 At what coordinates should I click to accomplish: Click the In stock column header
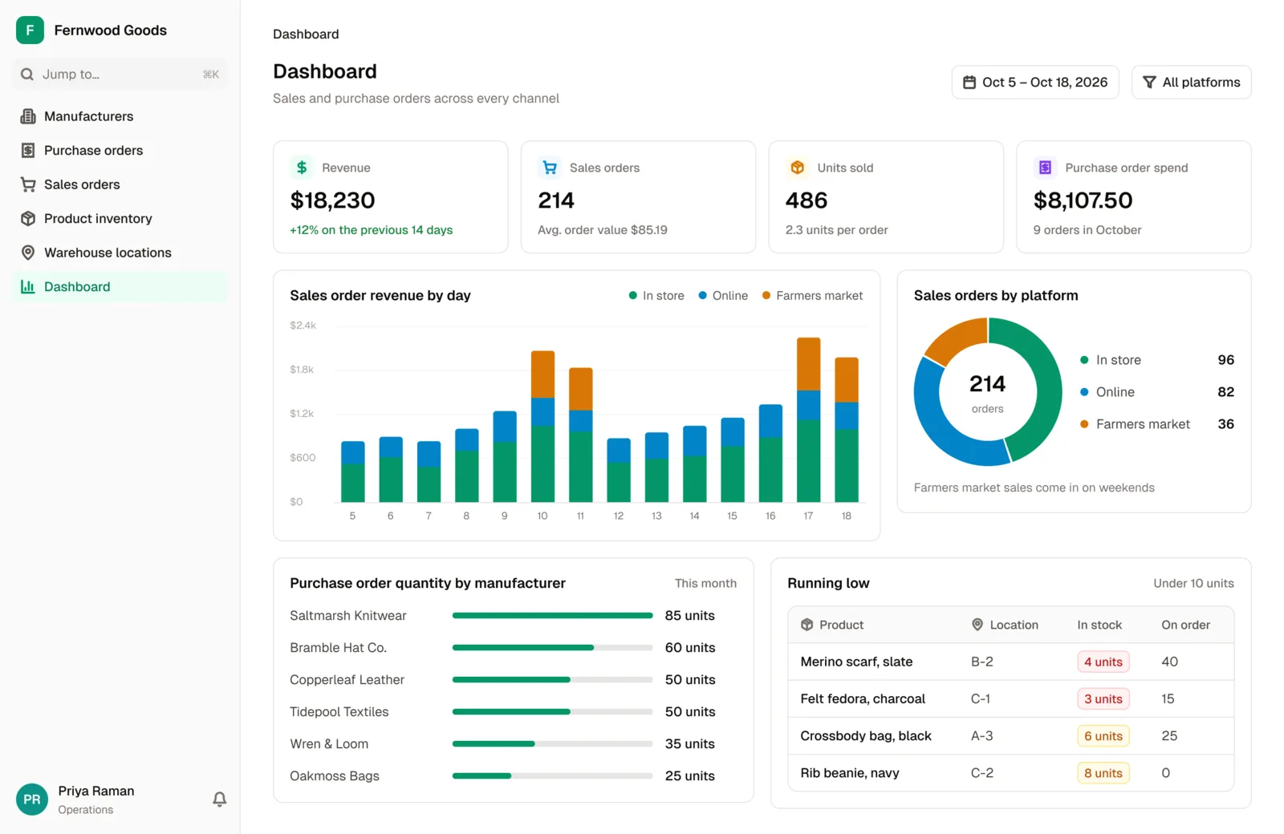1099,625
